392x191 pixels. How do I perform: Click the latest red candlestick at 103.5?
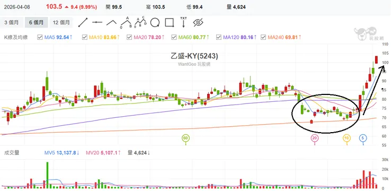click(376, 59)
